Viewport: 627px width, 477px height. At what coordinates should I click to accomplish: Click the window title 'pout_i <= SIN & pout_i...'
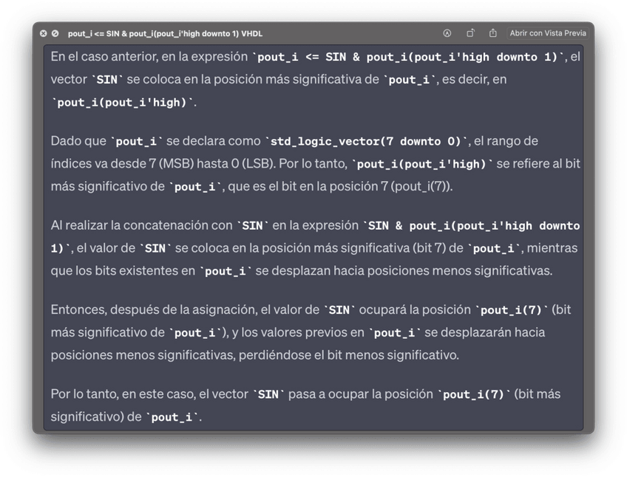coord(165,33)
